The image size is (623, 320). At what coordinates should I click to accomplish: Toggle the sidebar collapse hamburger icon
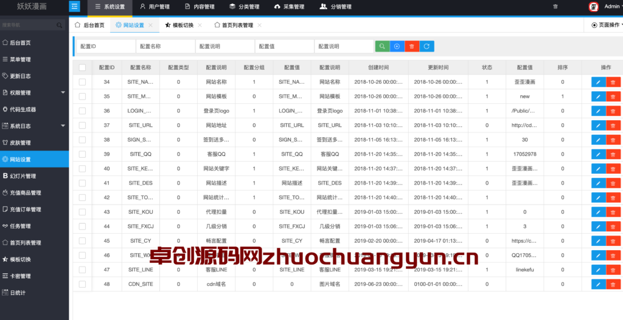pyautogui.click(x=74, y=6)
